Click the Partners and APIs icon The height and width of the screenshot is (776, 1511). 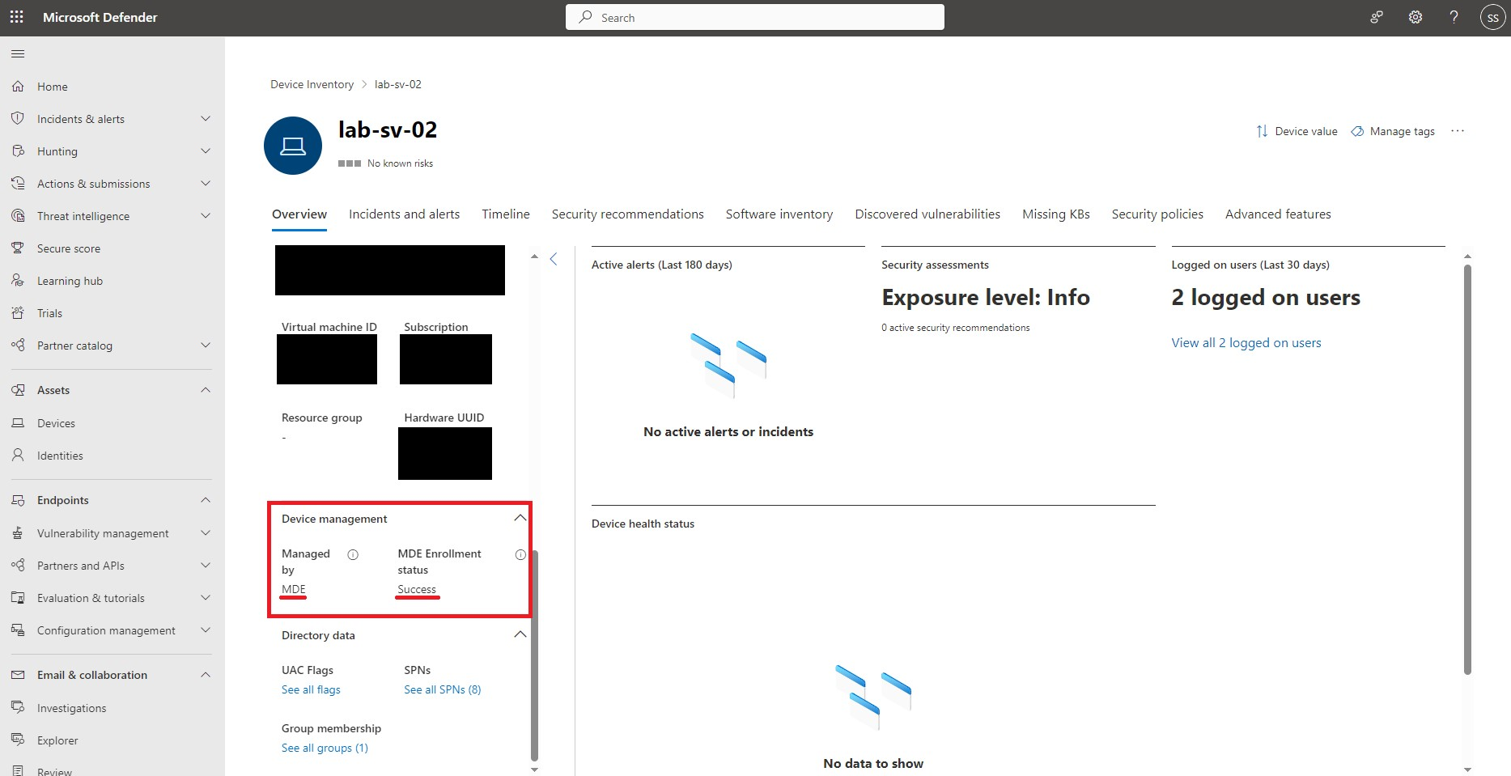click(x=18, y=566)
